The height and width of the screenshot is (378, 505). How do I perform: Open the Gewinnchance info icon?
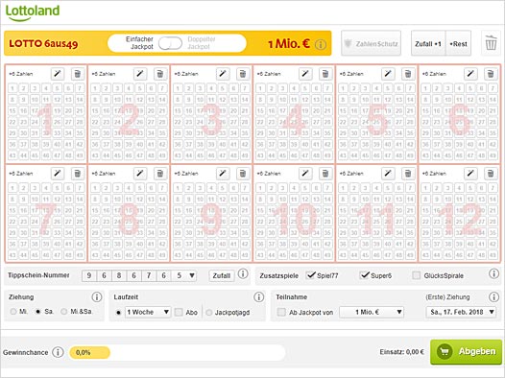pyautogui.click(x=58, y=352)
